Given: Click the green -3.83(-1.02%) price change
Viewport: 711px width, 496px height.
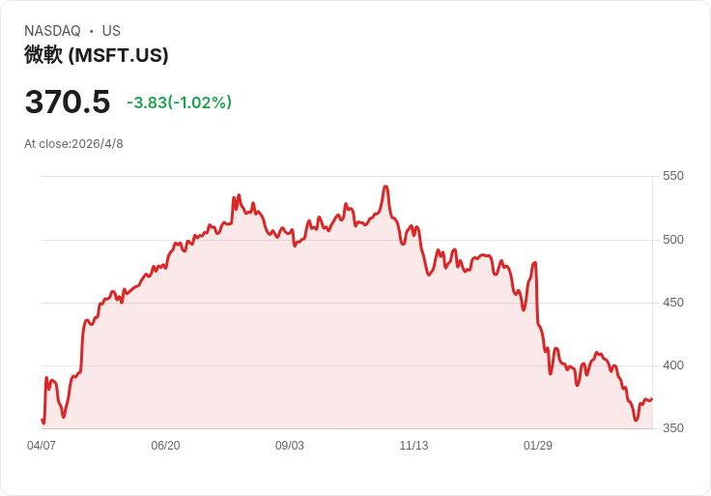Looking at the screenshot, I should click(179, 102).
